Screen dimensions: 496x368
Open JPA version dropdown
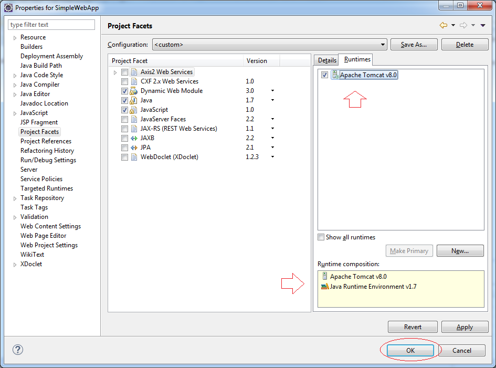pyautogui.click(x=272, y=148)
